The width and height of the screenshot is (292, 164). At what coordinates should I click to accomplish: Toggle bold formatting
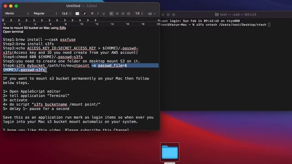pyautogui.click(x=92, y=14)
